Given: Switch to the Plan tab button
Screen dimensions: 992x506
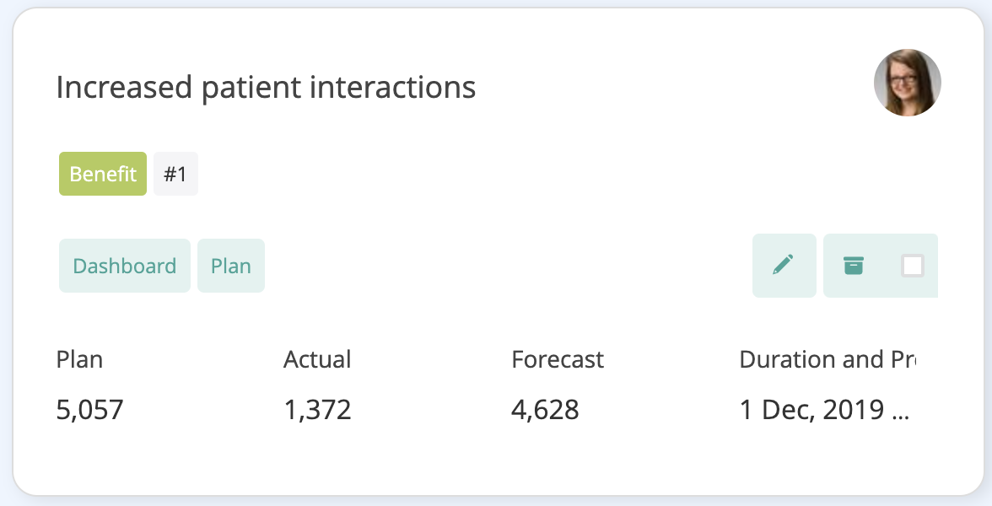Looking at the screenshot, I should coord(231,266).
